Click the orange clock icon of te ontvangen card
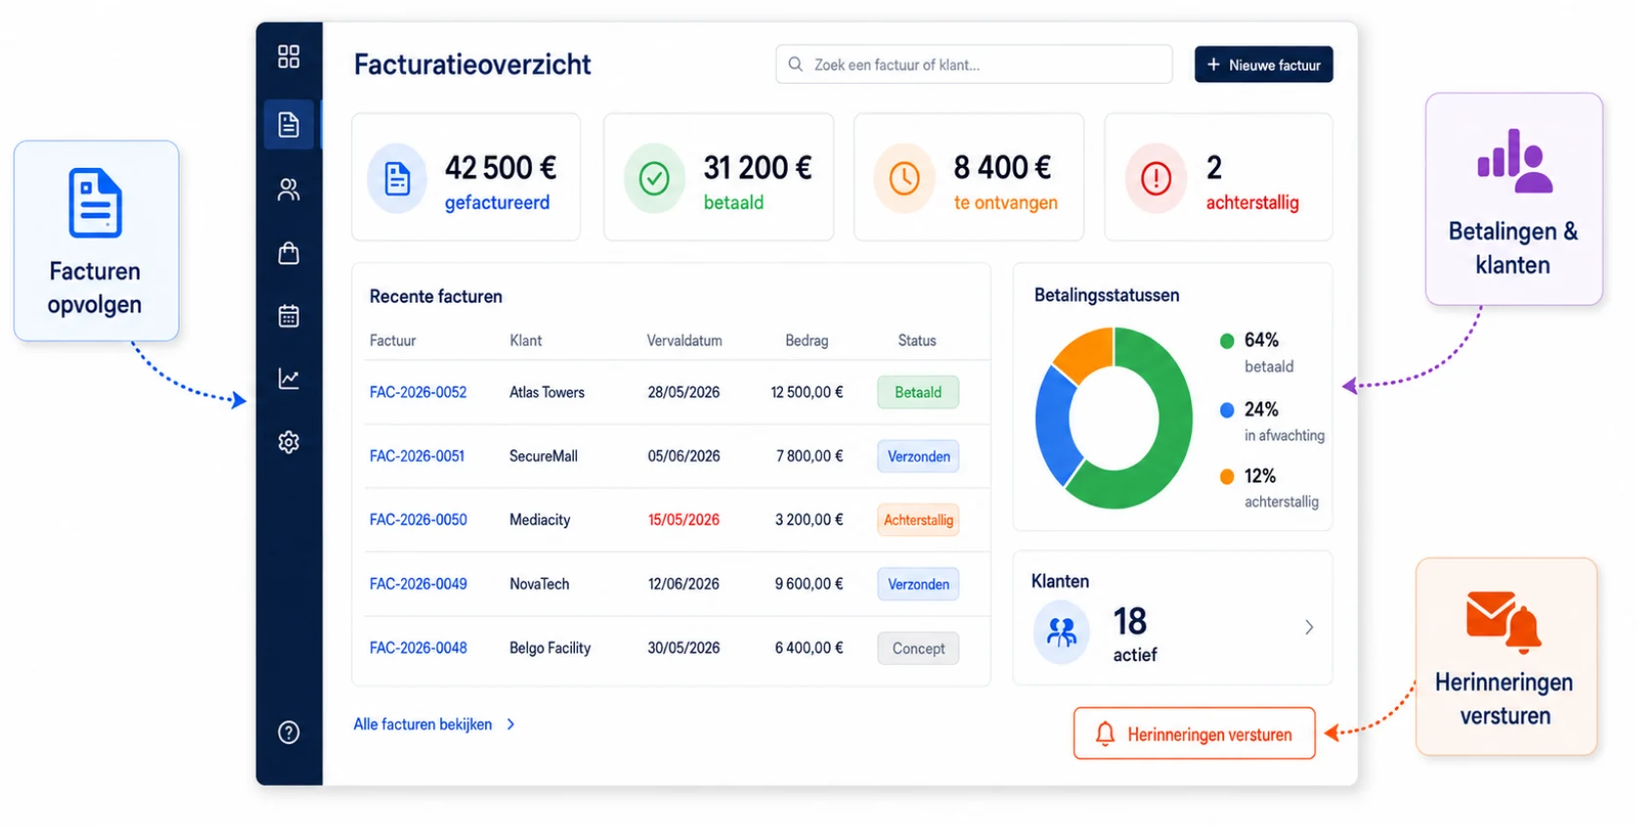 (x=904, y=179)
